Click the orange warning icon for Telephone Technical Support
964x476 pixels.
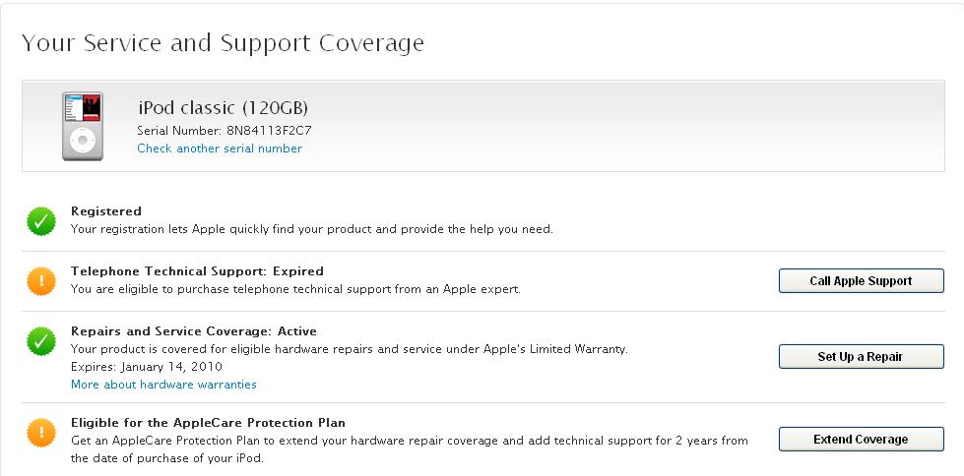41,280
